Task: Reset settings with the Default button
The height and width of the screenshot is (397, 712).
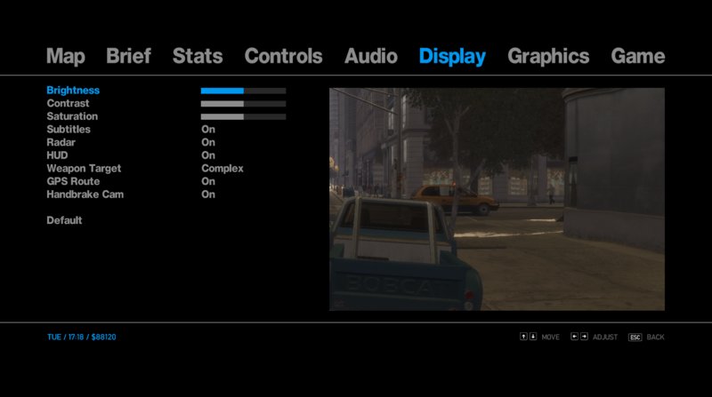Action: tap(64, 220)
